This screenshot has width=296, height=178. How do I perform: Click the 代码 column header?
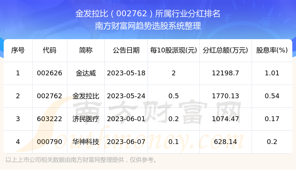click(x=50, y=50)
